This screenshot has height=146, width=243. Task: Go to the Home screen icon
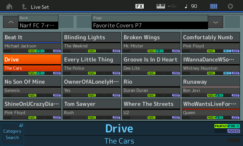click(9, 6)
